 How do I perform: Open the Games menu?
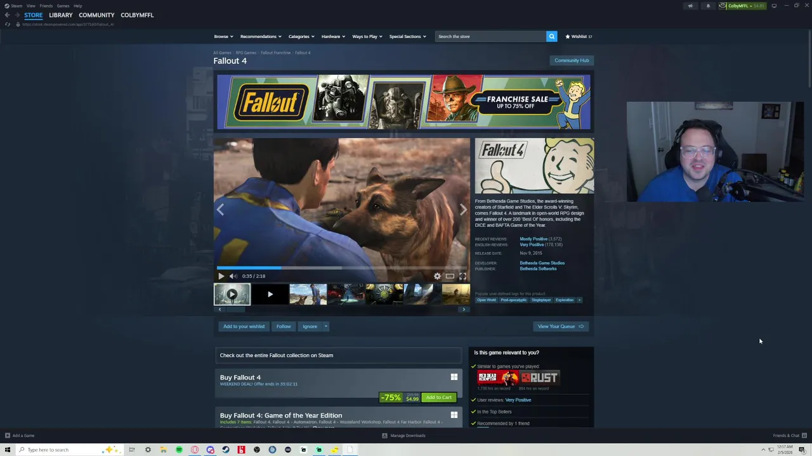[63, 6]
